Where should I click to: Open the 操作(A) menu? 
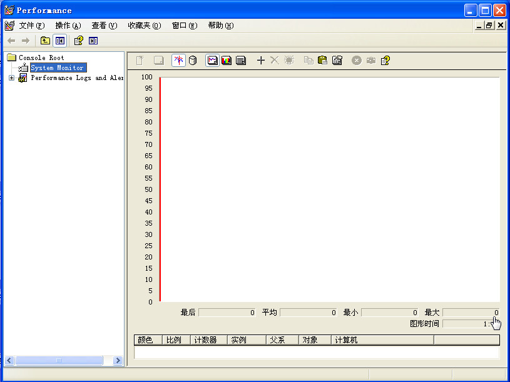(x=68, y=26)
